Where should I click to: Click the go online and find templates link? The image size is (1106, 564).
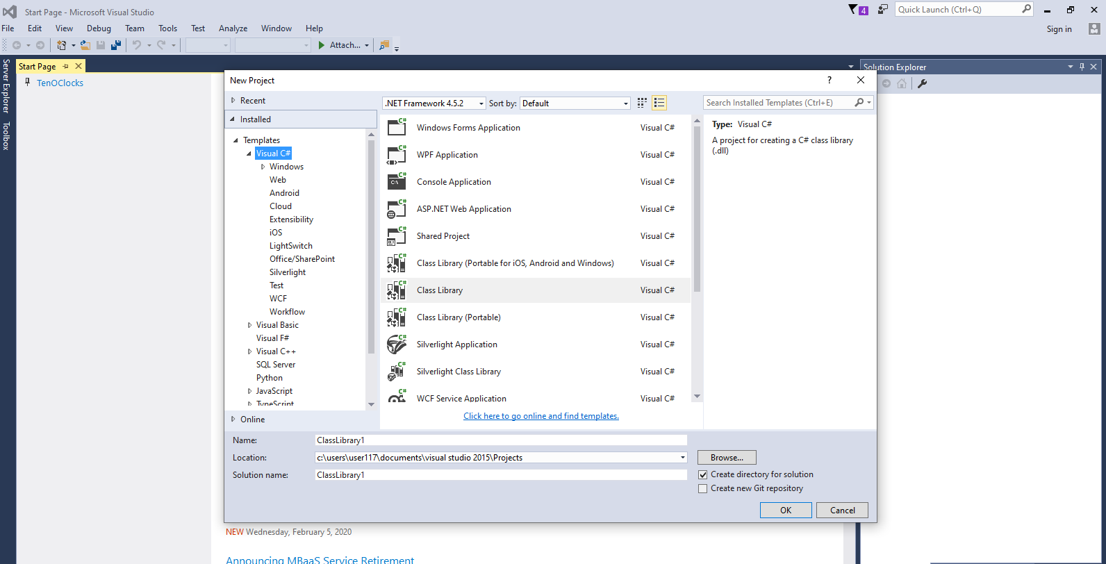pyautogui.click(x=540, y=416)
